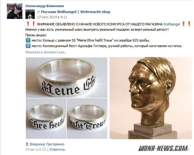
Task: Open Олександр Клименко profile link
Action: click(44, 6)
